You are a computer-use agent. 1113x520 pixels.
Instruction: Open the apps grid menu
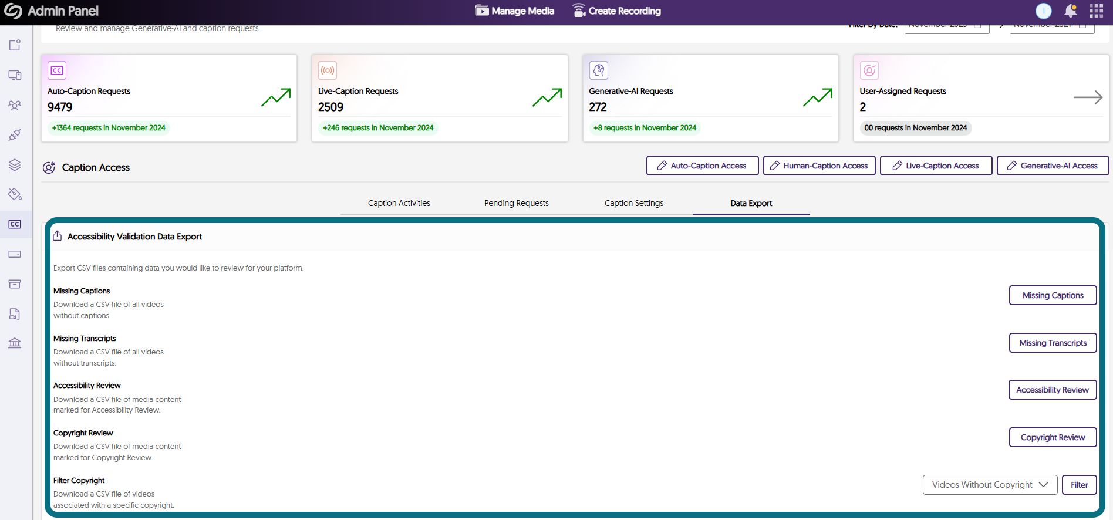tap(1096, 11)
